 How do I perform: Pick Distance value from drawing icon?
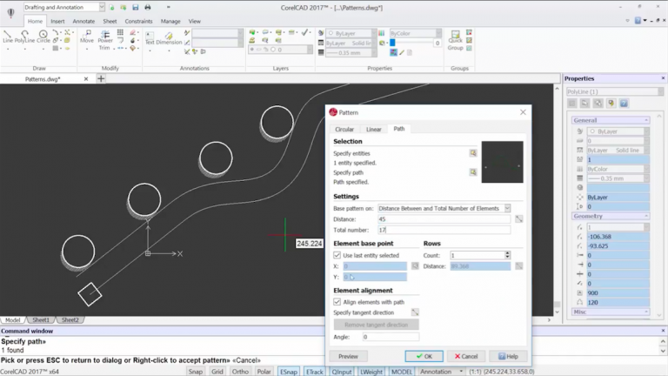coord(518,219)
